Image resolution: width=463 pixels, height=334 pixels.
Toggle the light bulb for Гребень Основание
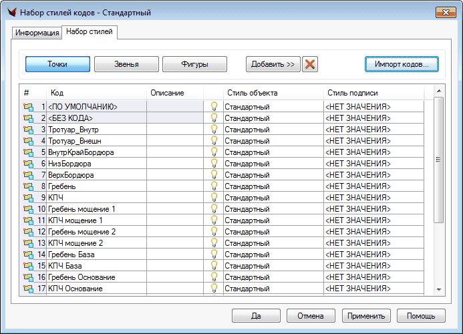(214, 277)
